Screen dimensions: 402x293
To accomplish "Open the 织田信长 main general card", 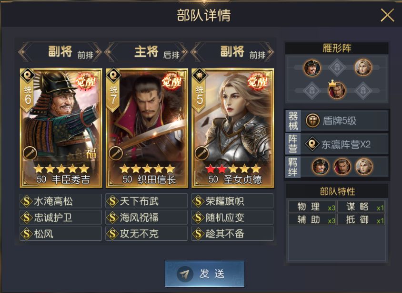I will coord(147,128).
